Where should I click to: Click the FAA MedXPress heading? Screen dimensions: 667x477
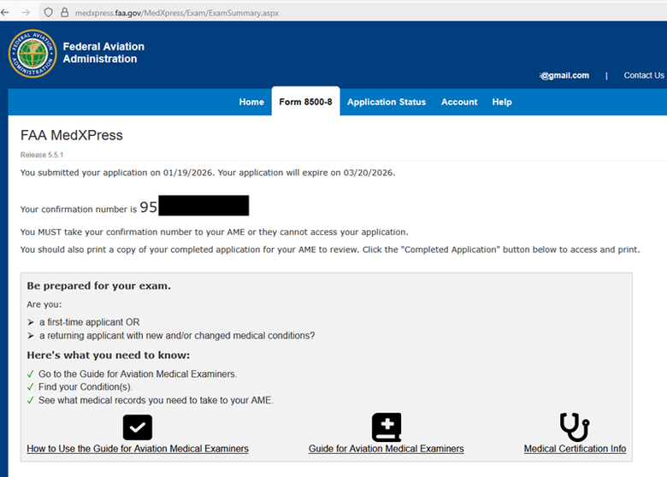click(x=72, y=135)
